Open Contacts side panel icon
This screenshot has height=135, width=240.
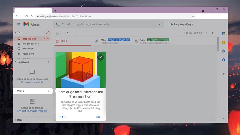pyautogui.click(x=223, y=60)
